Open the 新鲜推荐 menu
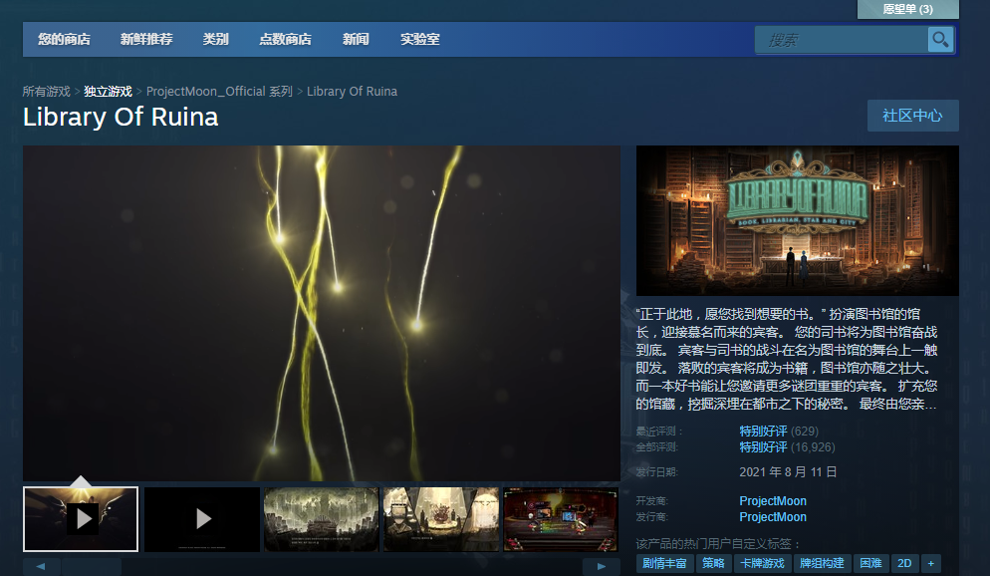Viewport: 990px width, 576px height. click(x=146, y=39)
